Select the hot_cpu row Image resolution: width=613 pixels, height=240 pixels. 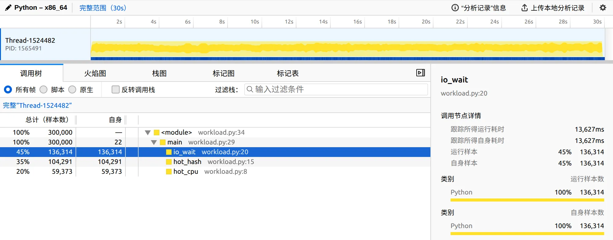(215, 172)
